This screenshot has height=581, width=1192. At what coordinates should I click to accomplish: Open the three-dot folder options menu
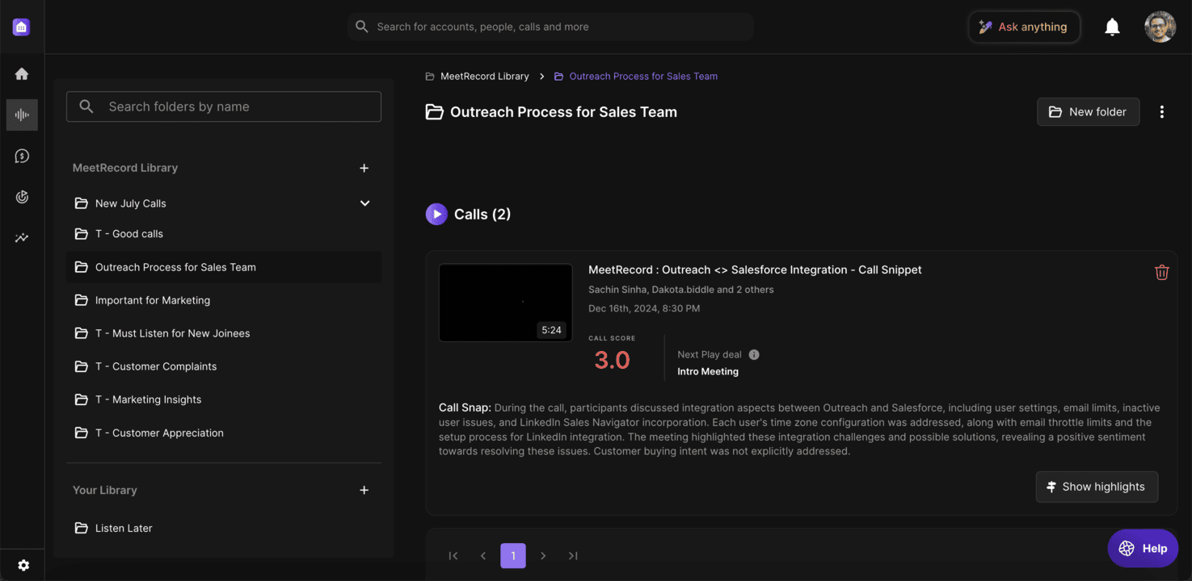point(1161,112)
